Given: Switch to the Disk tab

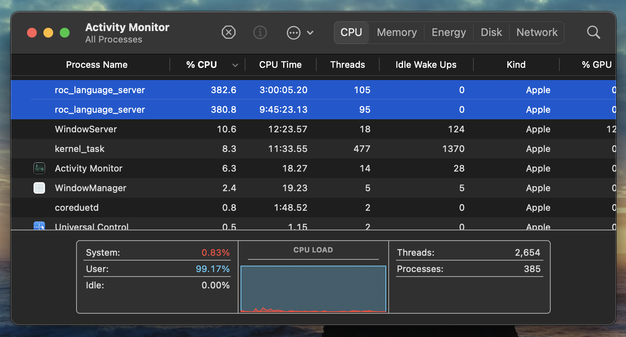Looking at the screenshot, I should click(491, 33).
